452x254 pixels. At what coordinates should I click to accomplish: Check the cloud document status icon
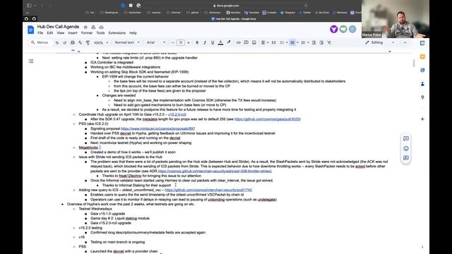click(101, 27)
